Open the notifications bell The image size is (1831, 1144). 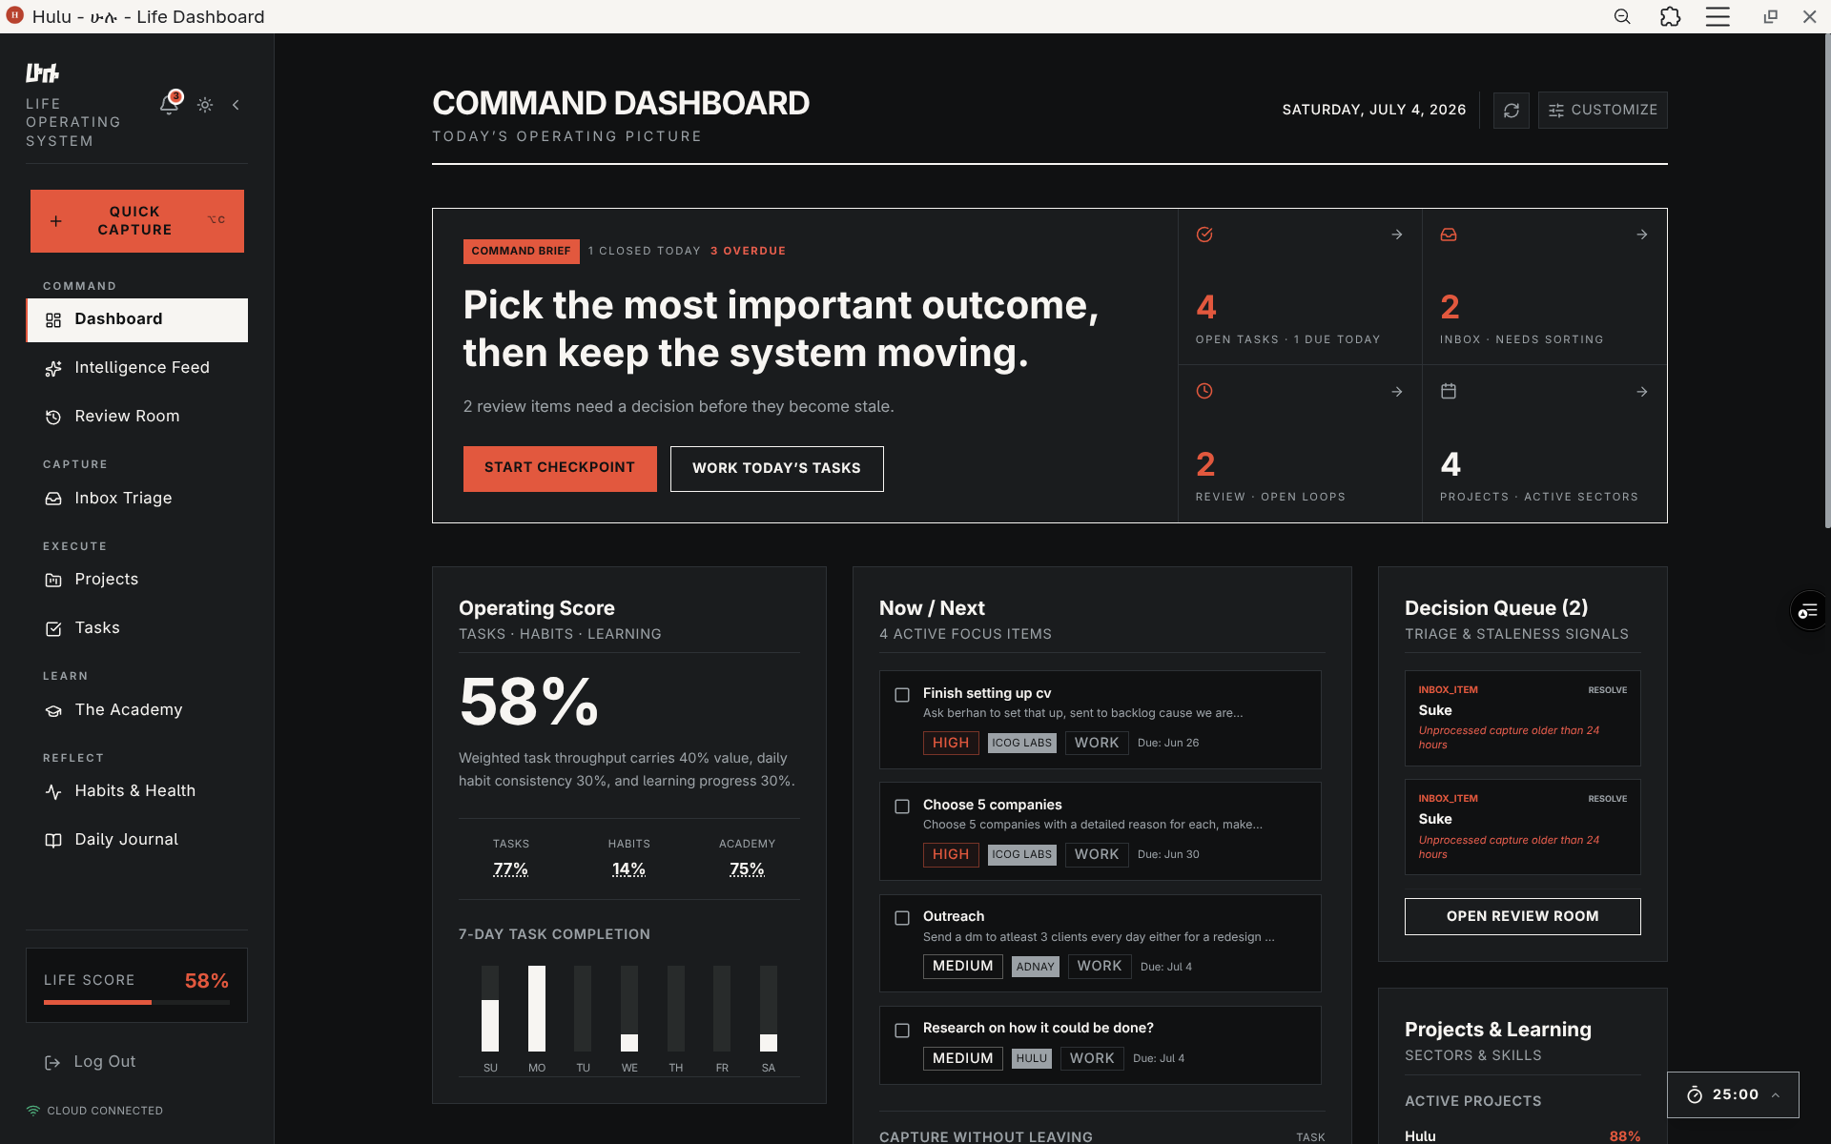click(170, 104)
